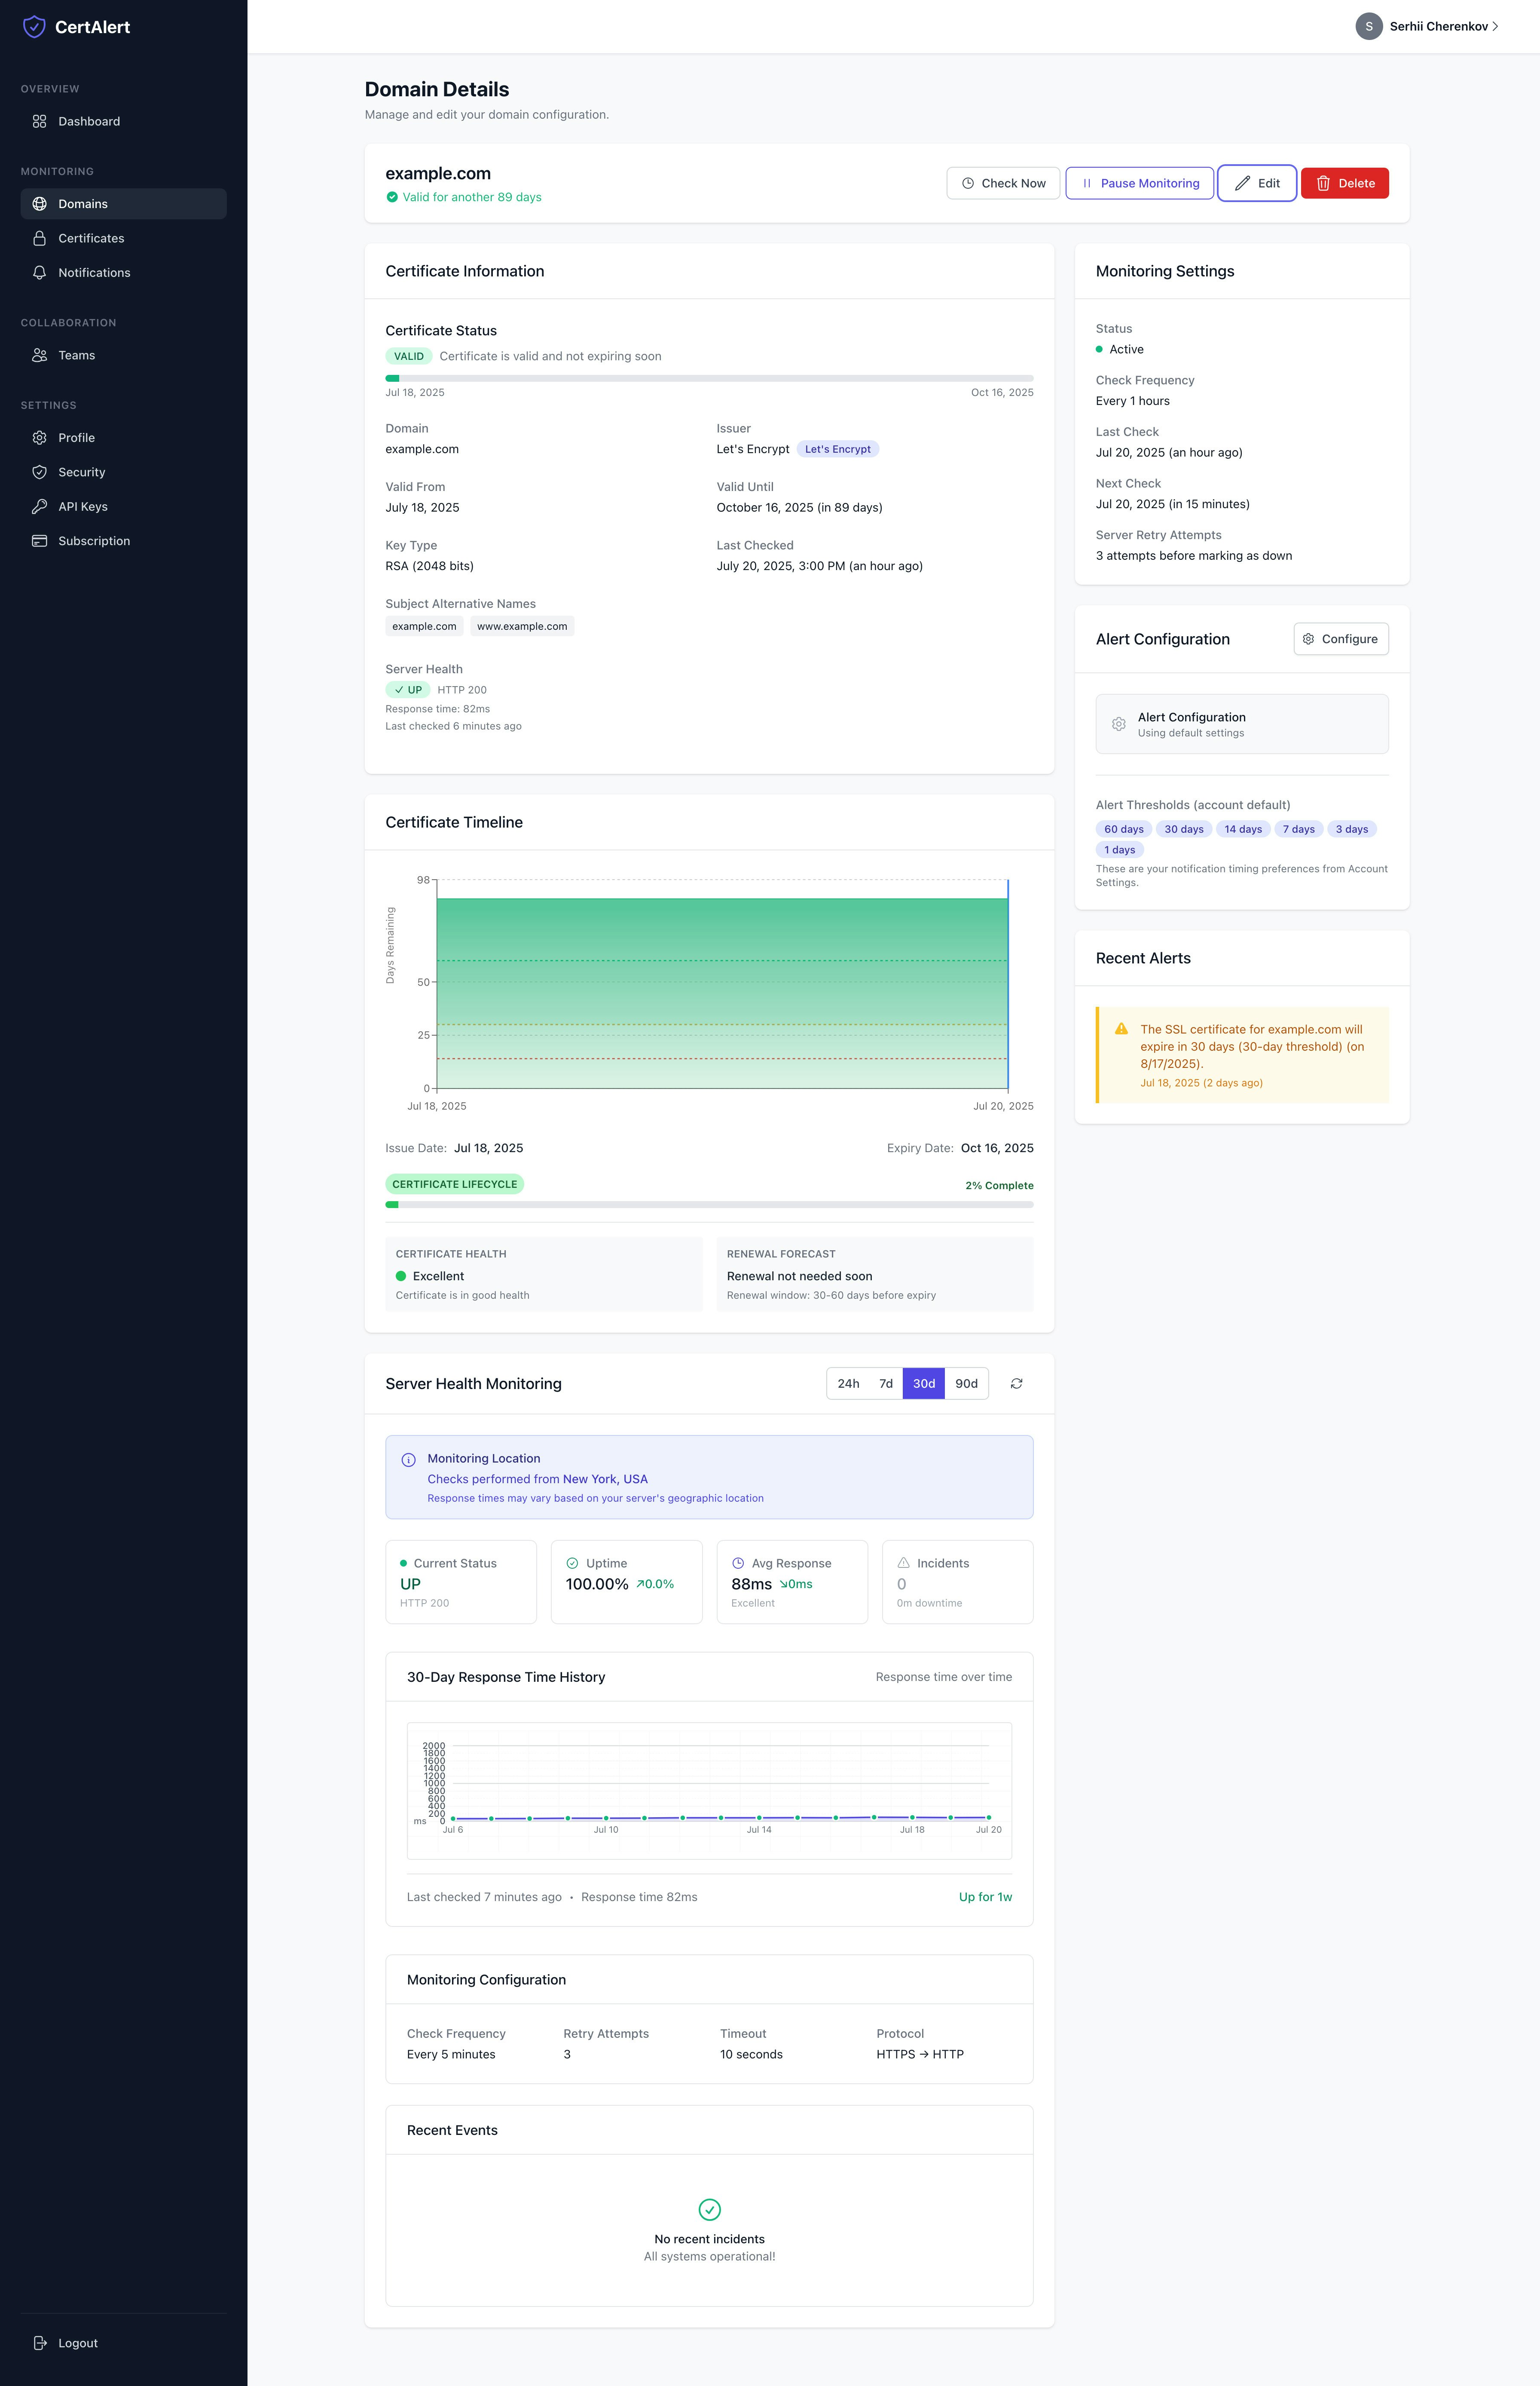1540x2386 pixels.
Task: Switch health monitoring to 24h
Action: tap(848, 1383)
